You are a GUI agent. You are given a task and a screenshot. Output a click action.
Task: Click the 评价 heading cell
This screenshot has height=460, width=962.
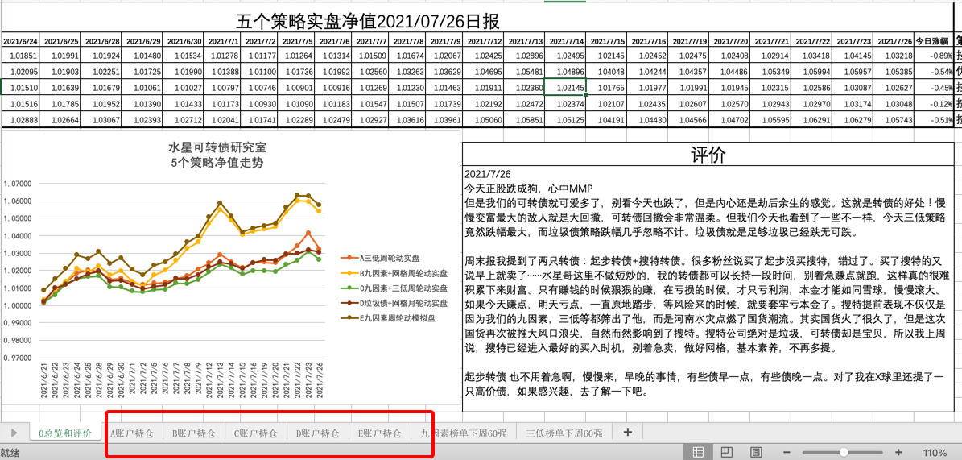(x=708, y=155)
